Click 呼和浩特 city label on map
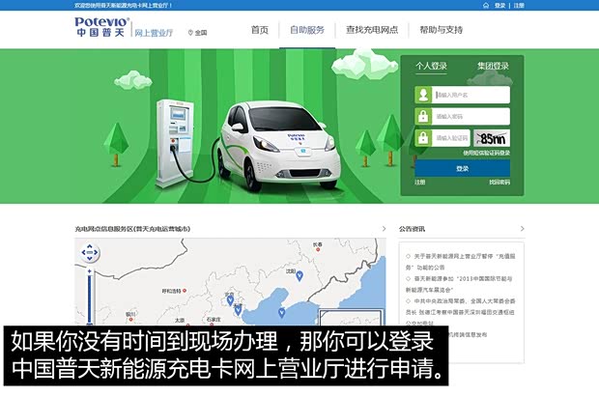 point(171,291)
